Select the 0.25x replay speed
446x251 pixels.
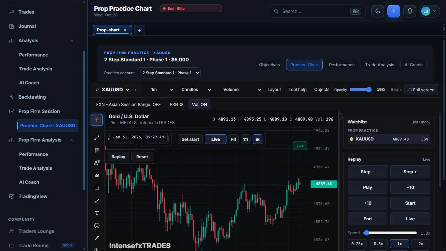tap(357, 244)
